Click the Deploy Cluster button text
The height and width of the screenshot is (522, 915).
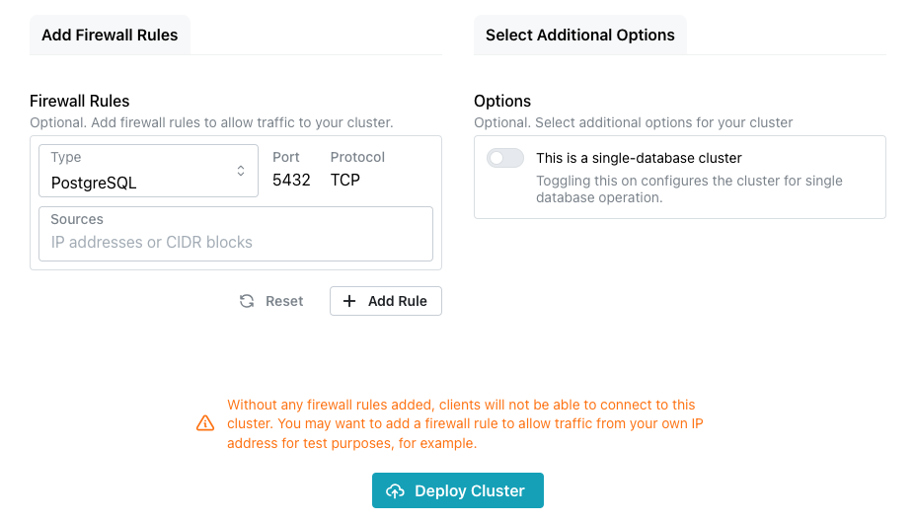(470, 491)
